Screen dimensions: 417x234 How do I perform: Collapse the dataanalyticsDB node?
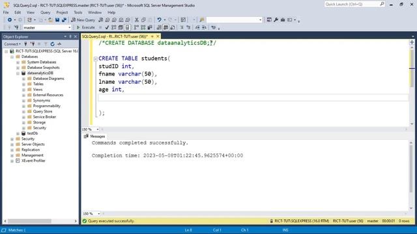point(18,73)
